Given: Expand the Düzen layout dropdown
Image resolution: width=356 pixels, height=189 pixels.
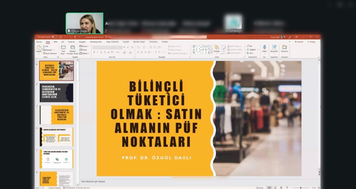Looking at the screenshot, I should click(x=84, y=46).
